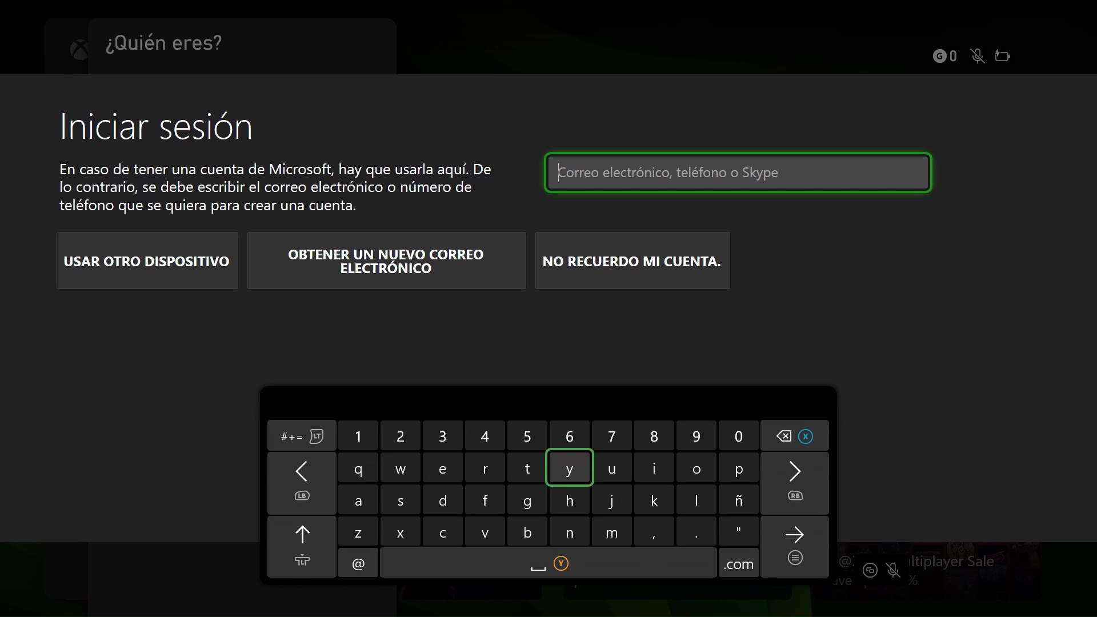The width and height of the screenshot is (1097, 617).
Task: Click the Gamerscore G icon
Action: coord(939,56)
